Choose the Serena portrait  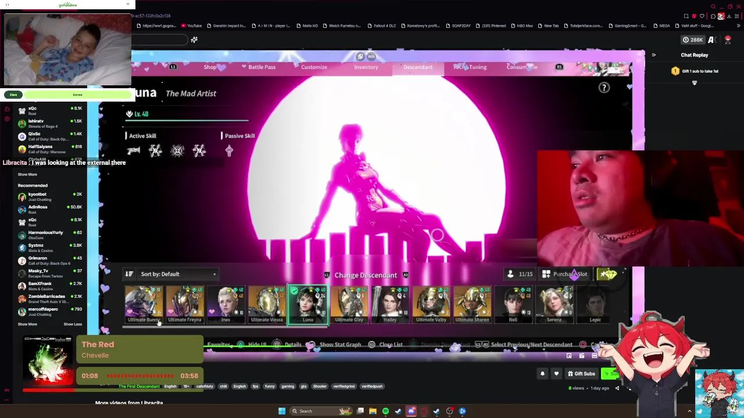click(555, 304)
